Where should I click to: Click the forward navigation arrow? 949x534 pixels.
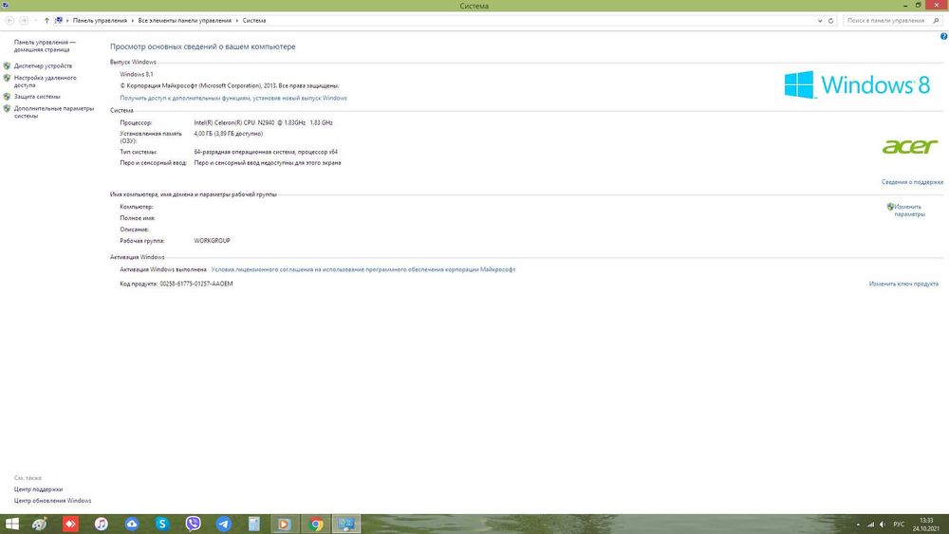[x=24, y=21]
